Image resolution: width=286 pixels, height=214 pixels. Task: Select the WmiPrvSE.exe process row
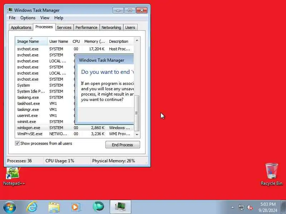pyautogui.click(x=75, y=134)
